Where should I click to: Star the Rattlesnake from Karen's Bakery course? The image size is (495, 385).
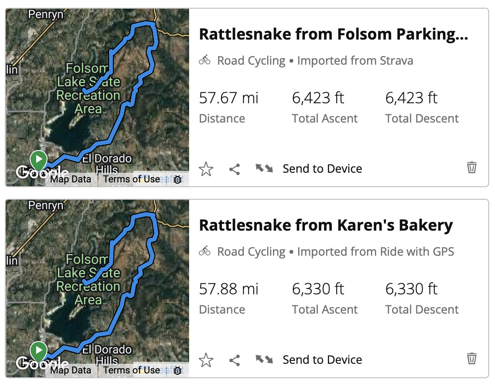coord(206,360)
